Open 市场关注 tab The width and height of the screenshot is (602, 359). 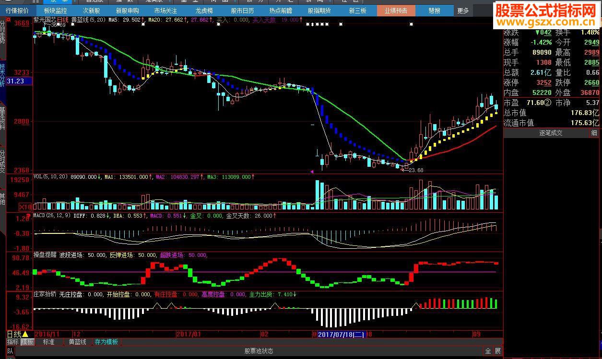(165, 11)
